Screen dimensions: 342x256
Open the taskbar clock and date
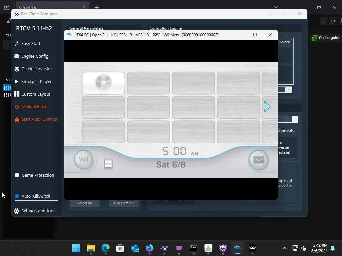[x=320, y=248]
